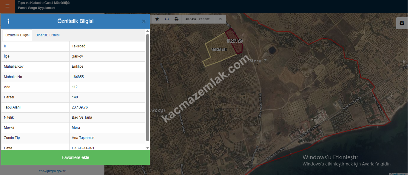Select the Öznitelik Bilgisi tab
Viewport: 410px width, 175px height.
pos(17,35)
